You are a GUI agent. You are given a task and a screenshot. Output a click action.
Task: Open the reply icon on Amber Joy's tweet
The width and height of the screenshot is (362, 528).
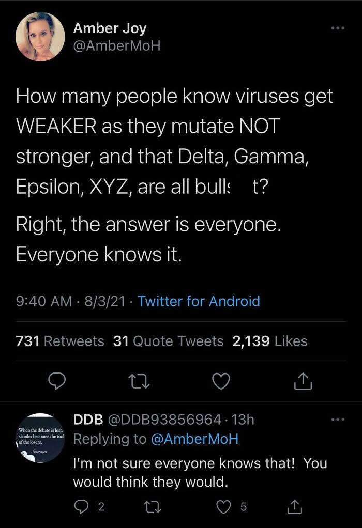click(57, 381)
